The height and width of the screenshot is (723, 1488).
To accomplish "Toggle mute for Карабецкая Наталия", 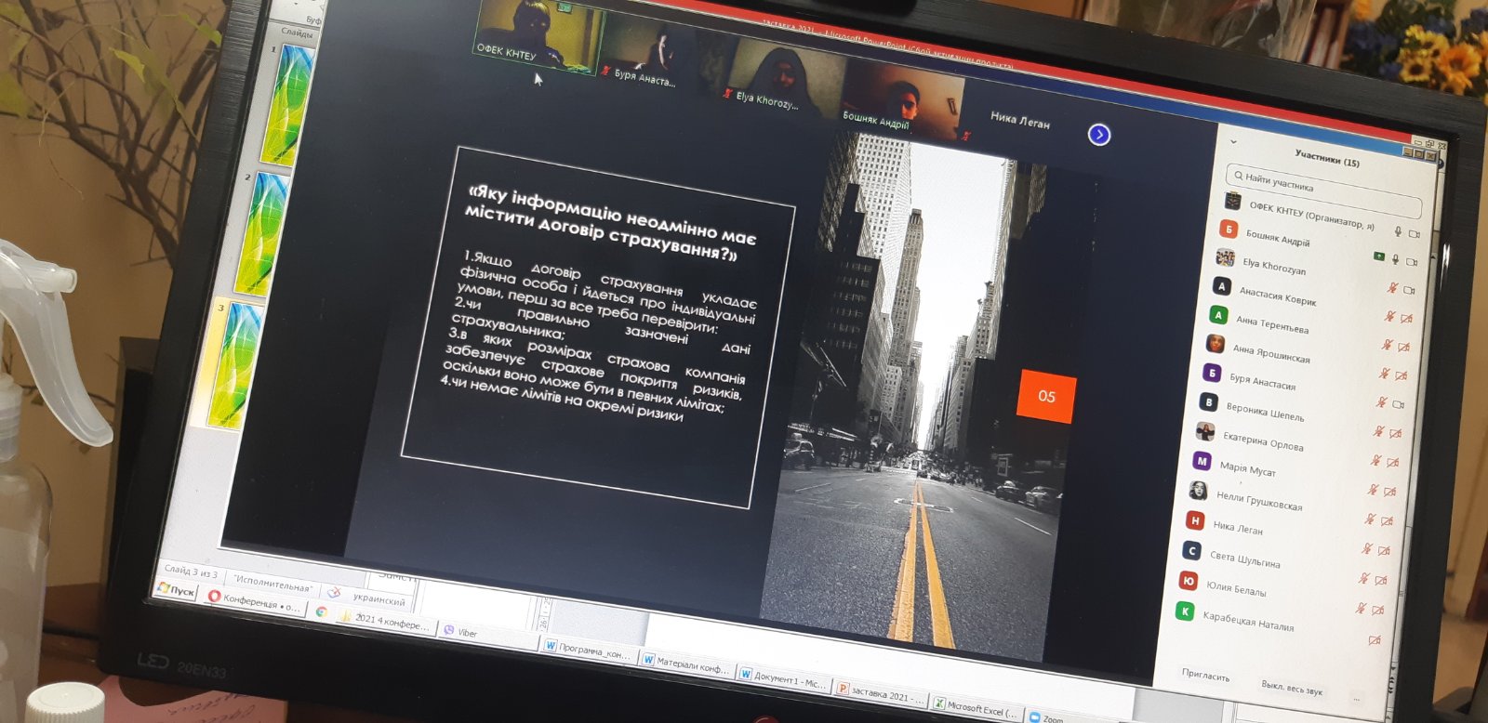I will 1361,608.
